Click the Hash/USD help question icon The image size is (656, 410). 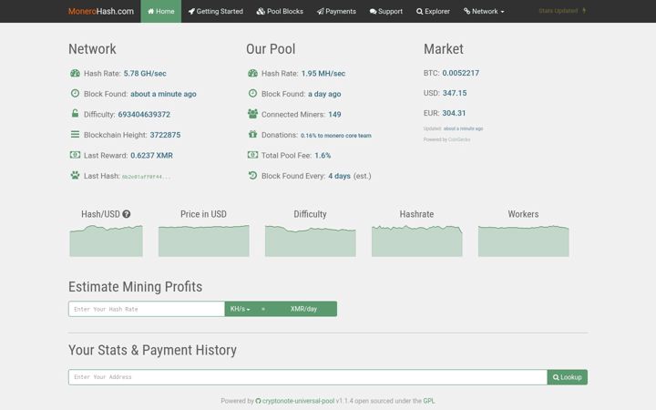pos(127,214)
